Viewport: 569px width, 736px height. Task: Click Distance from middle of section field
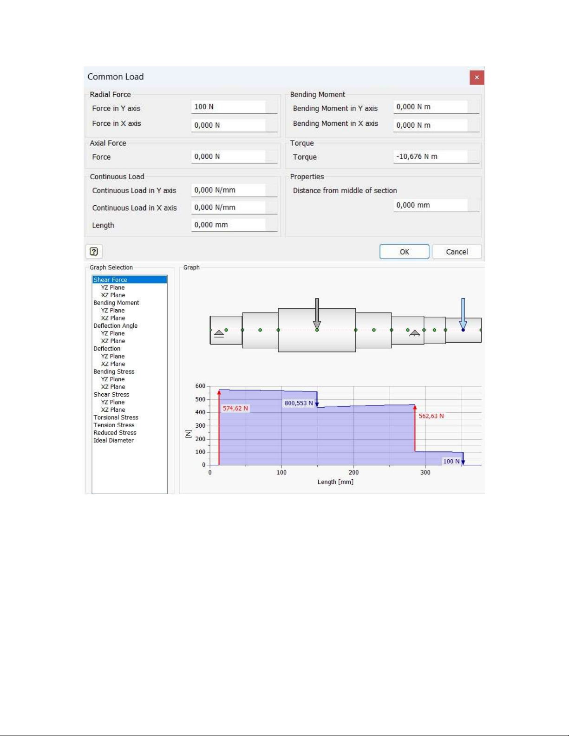tap(431, 205)
